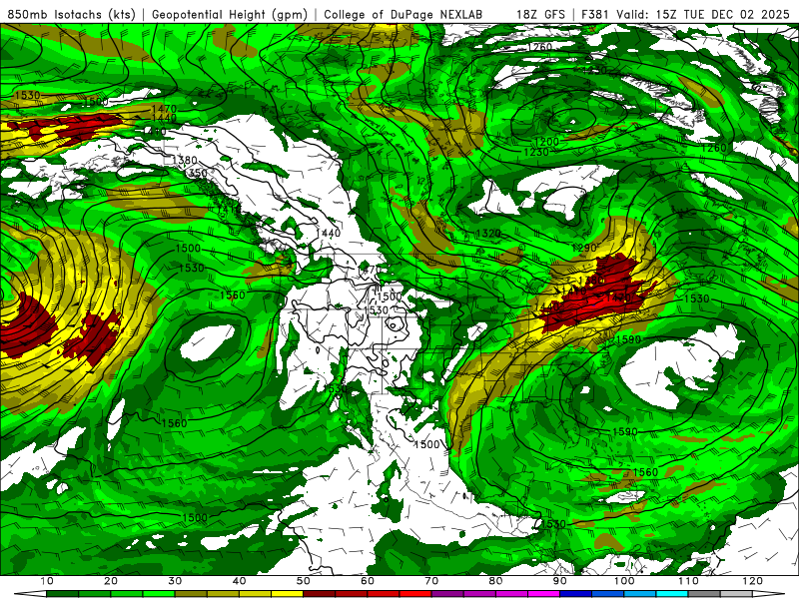
Task: Click the 'F381' forecast hour label
Action: [595, 14]
